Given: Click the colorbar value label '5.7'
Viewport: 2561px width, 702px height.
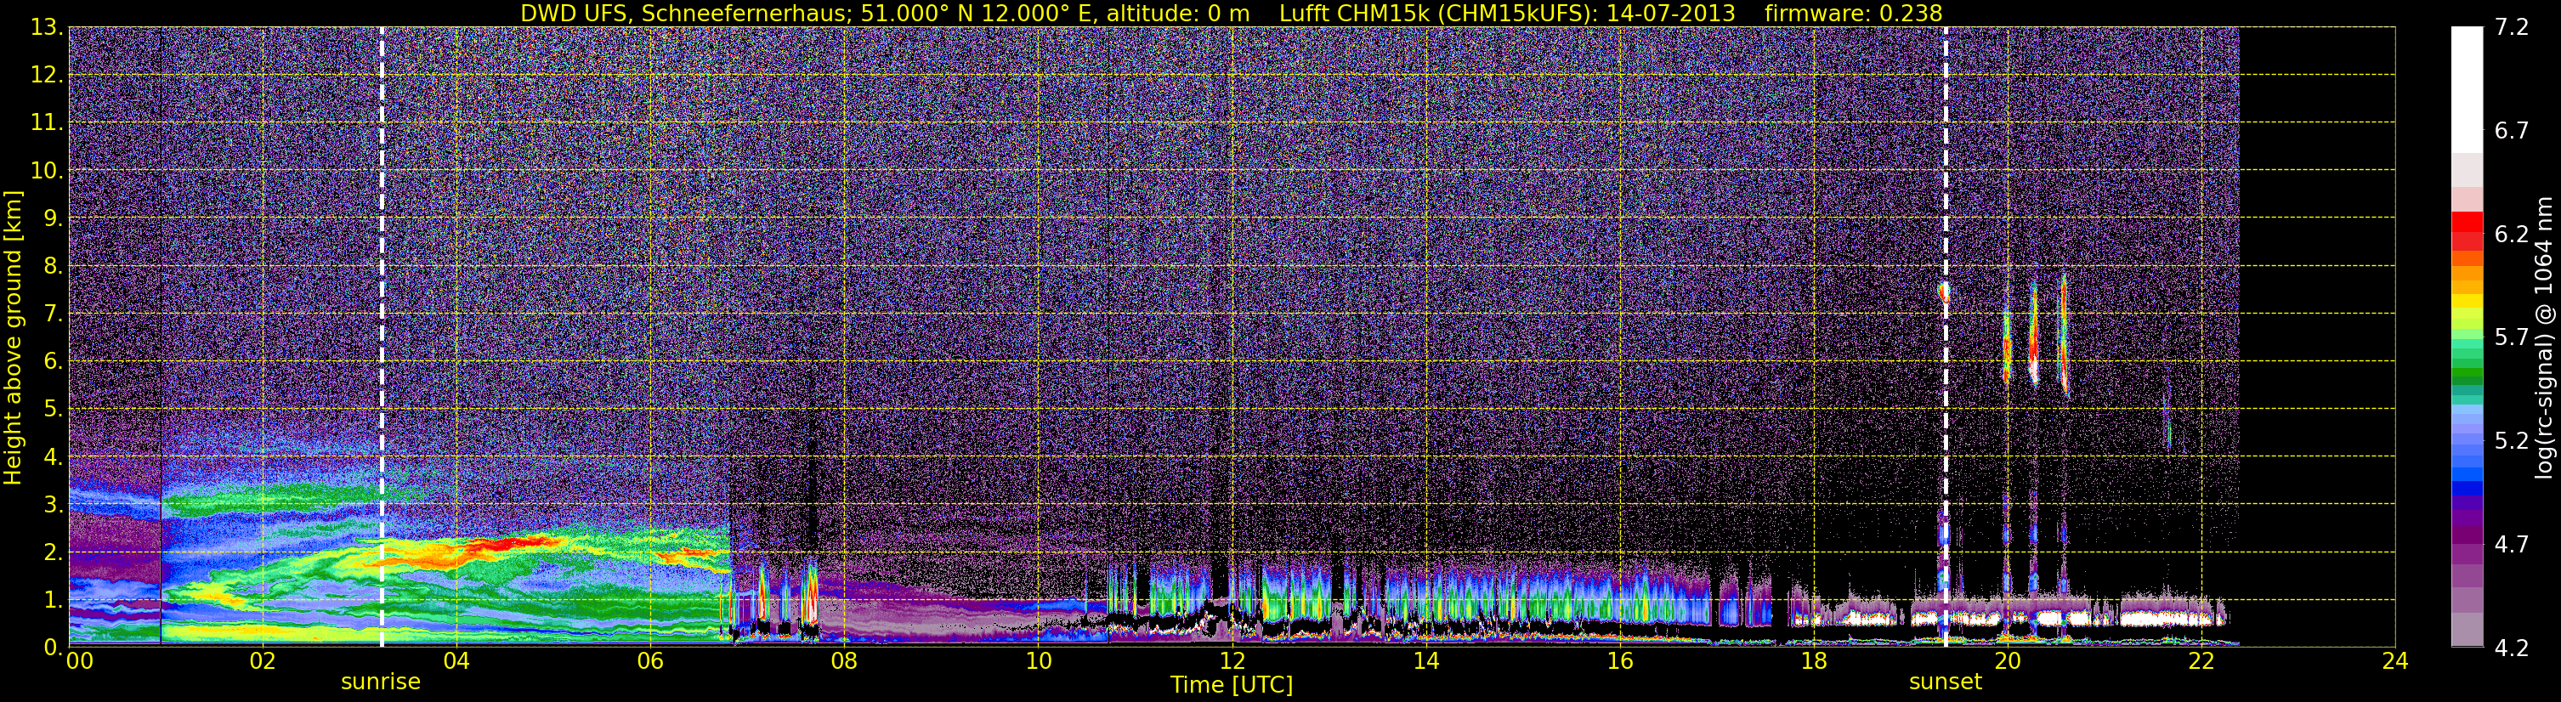Looking at the screenshot, I should (x=2512, y=338).
